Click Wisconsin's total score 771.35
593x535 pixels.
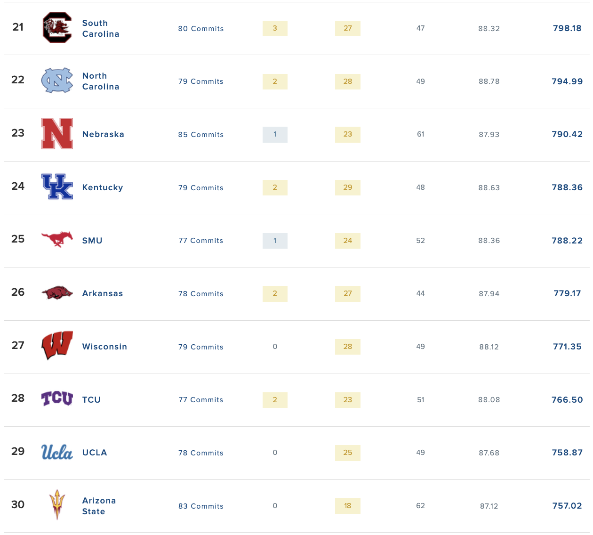[x=567, y=347]
